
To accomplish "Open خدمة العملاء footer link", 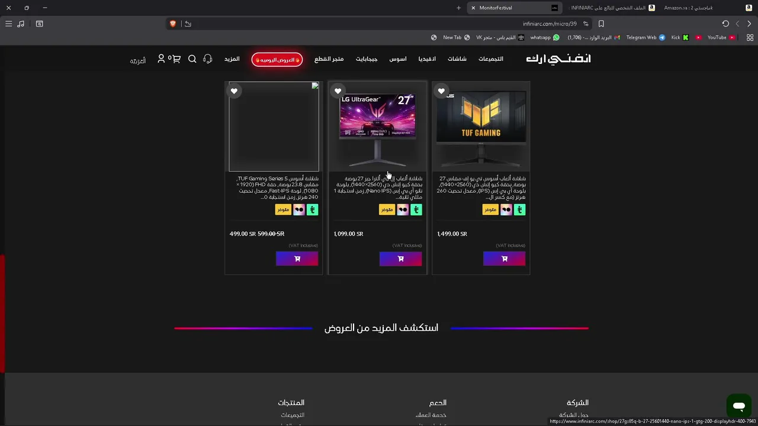I will (x=431, y=415).
